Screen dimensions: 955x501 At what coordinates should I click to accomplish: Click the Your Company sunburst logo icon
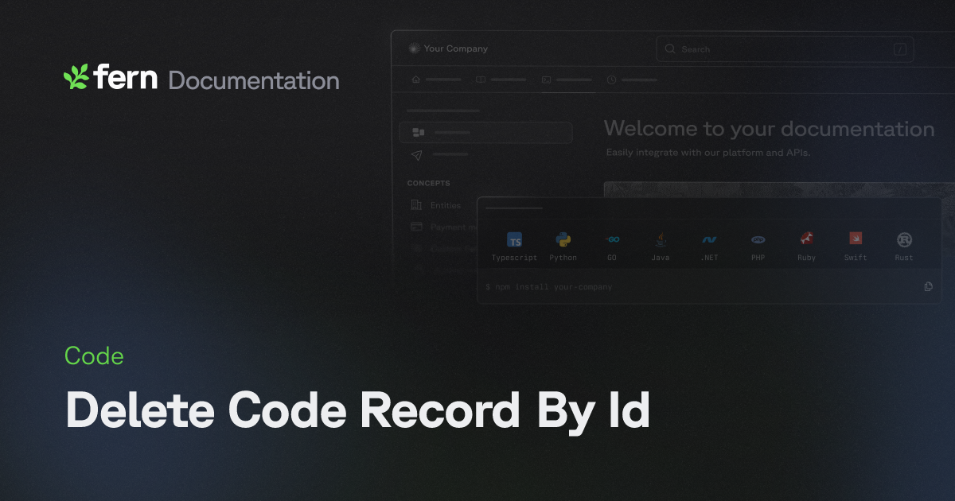tap(414, 49)
